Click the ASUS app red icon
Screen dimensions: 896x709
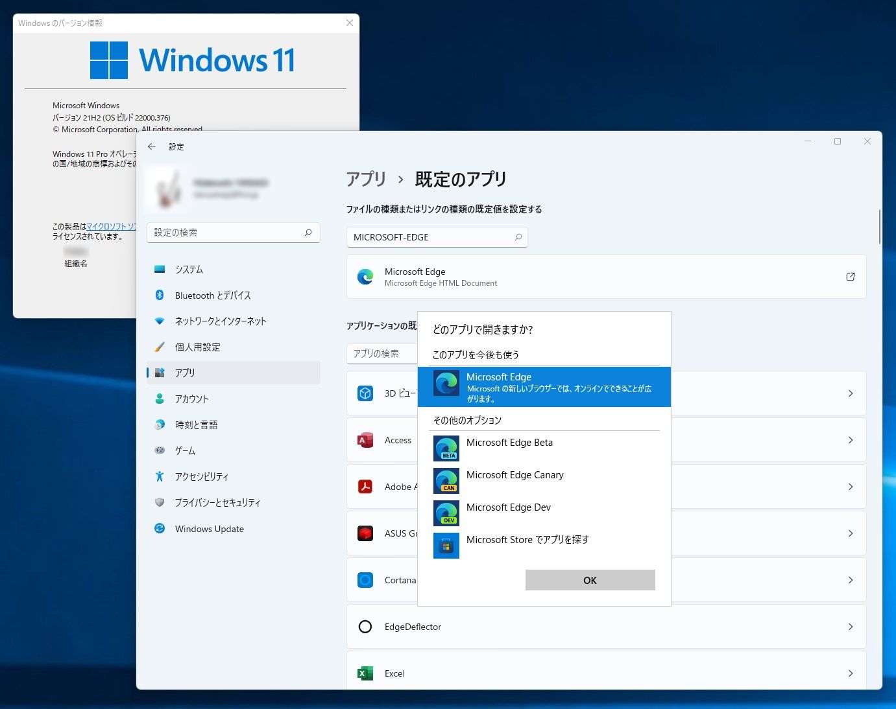365,533
